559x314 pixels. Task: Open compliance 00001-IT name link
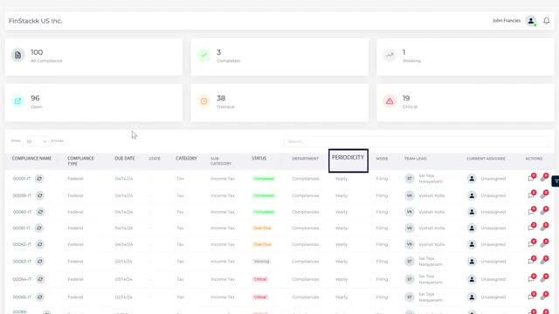point(22,179)
